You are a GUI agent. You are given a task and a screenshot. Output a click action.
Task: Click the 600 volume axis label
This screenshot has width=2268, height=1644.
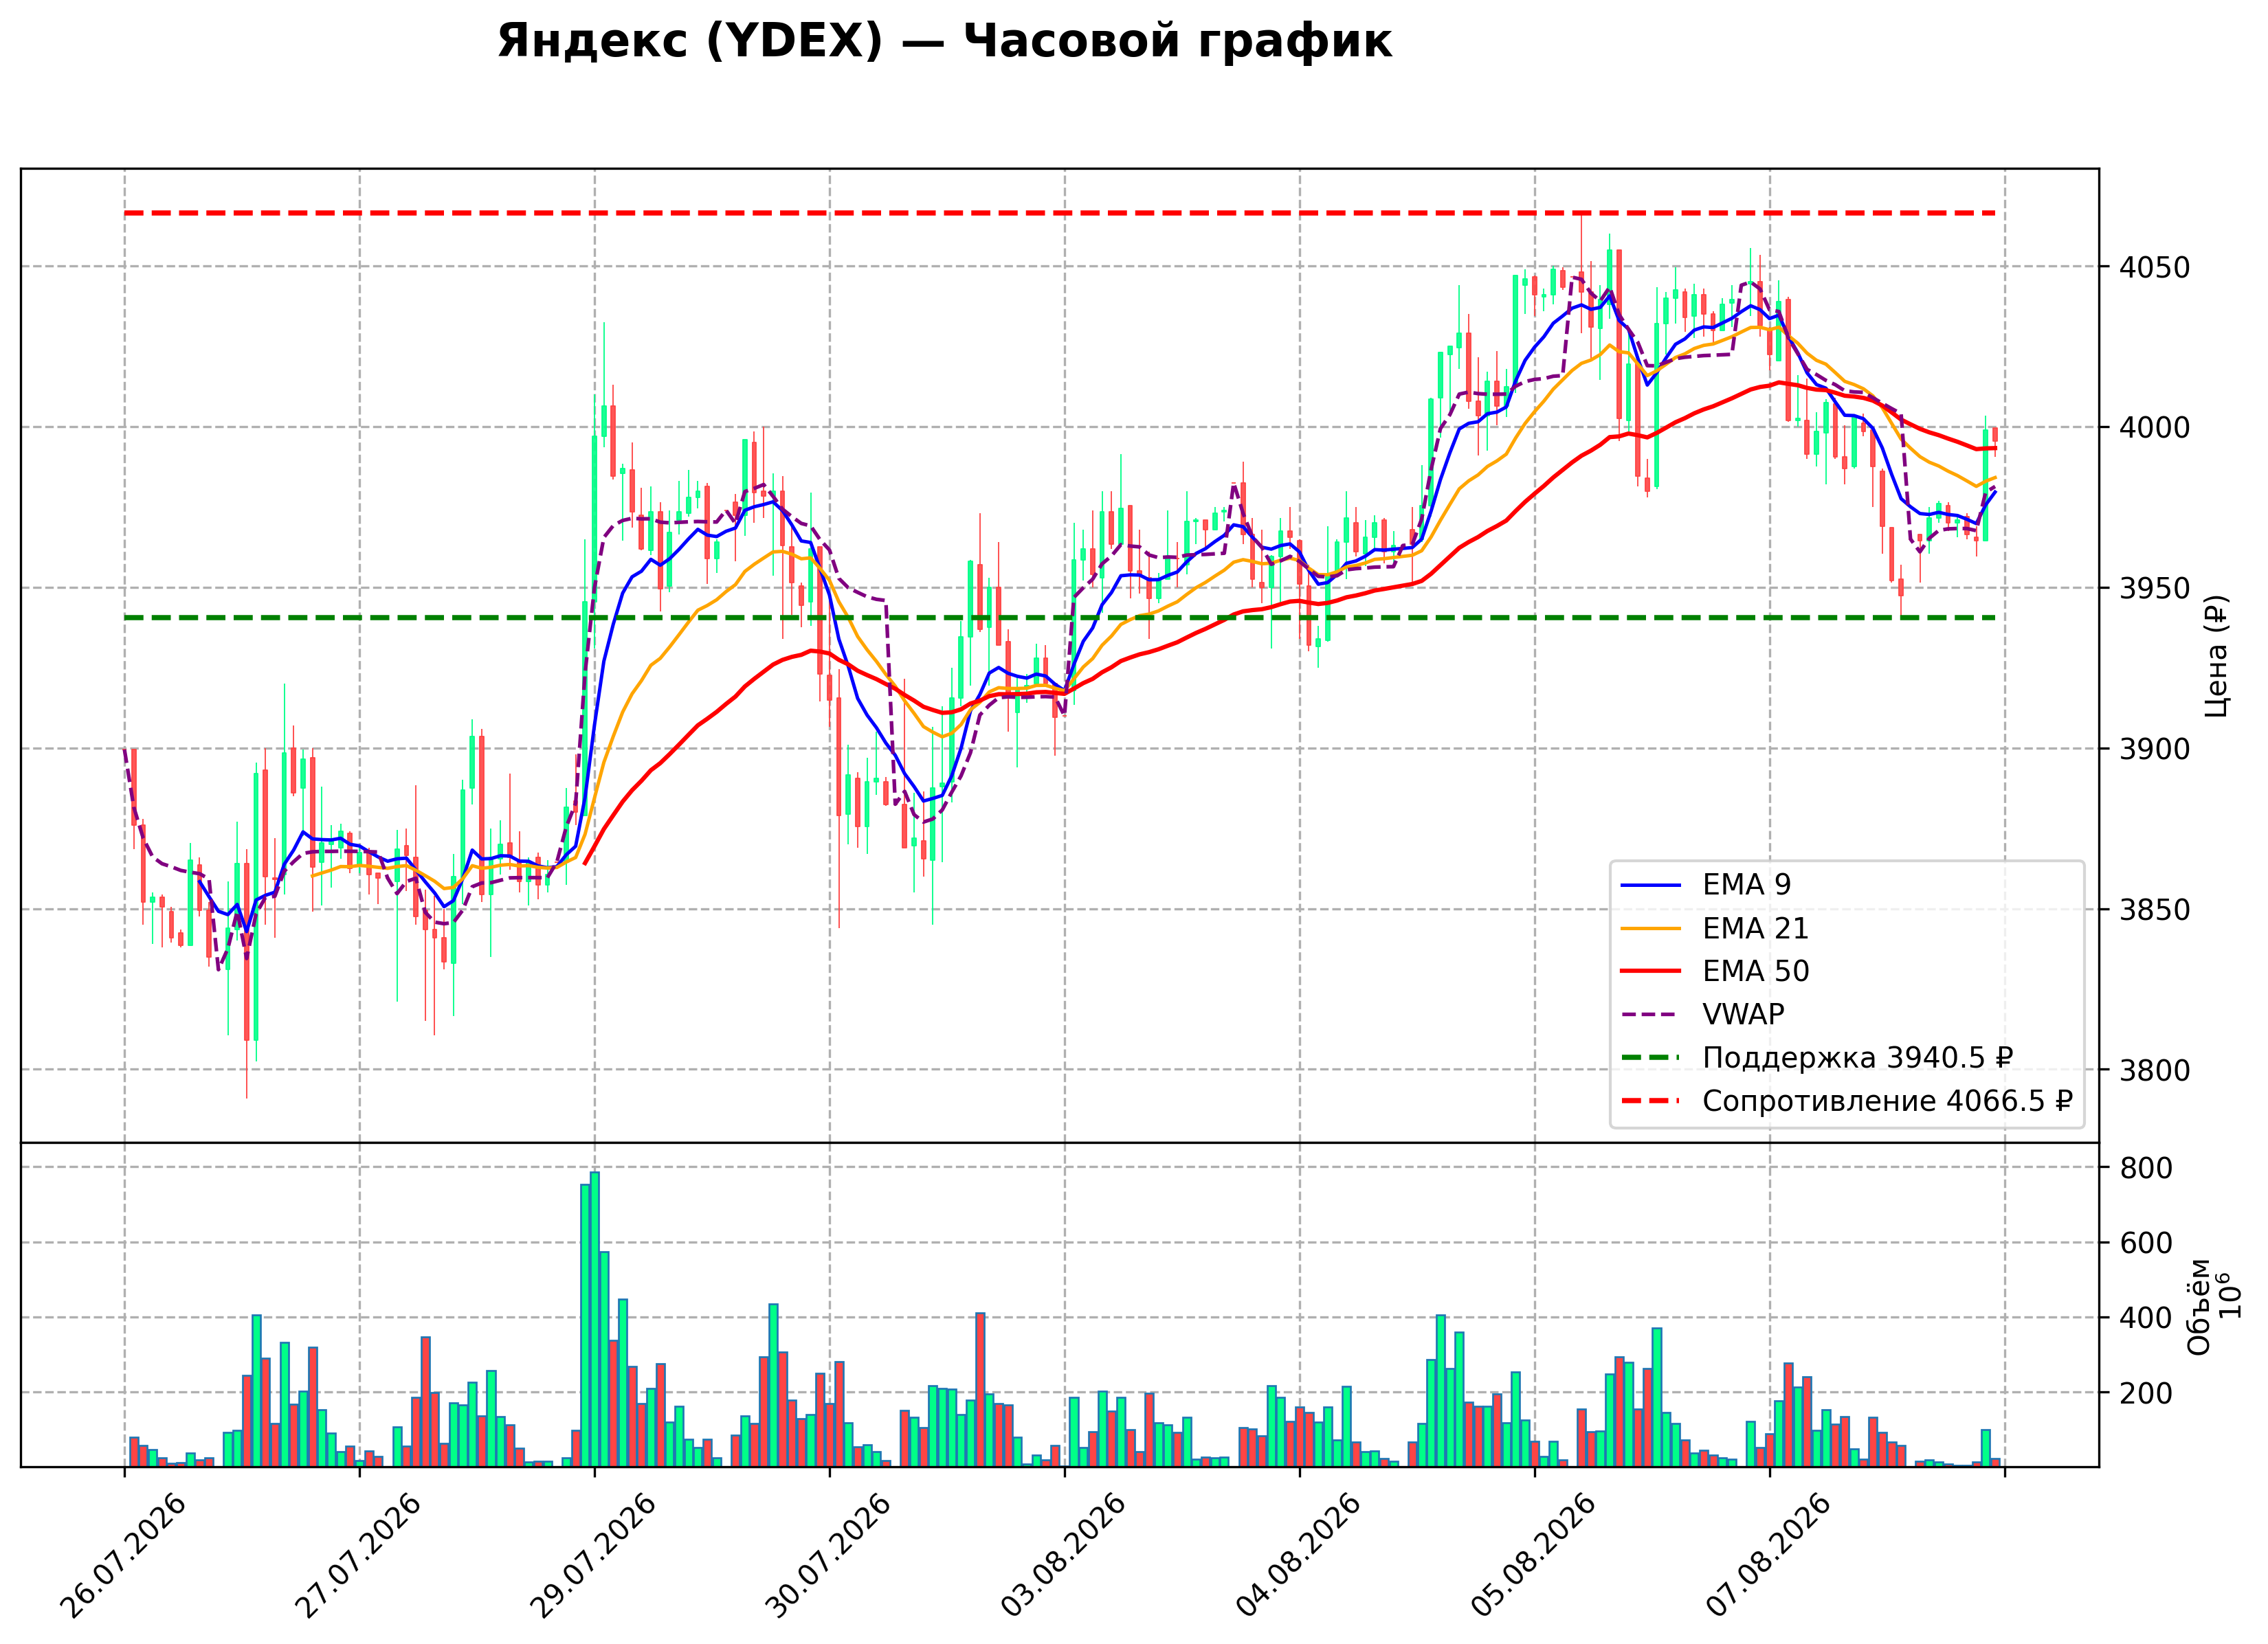coord(2145,1243)
